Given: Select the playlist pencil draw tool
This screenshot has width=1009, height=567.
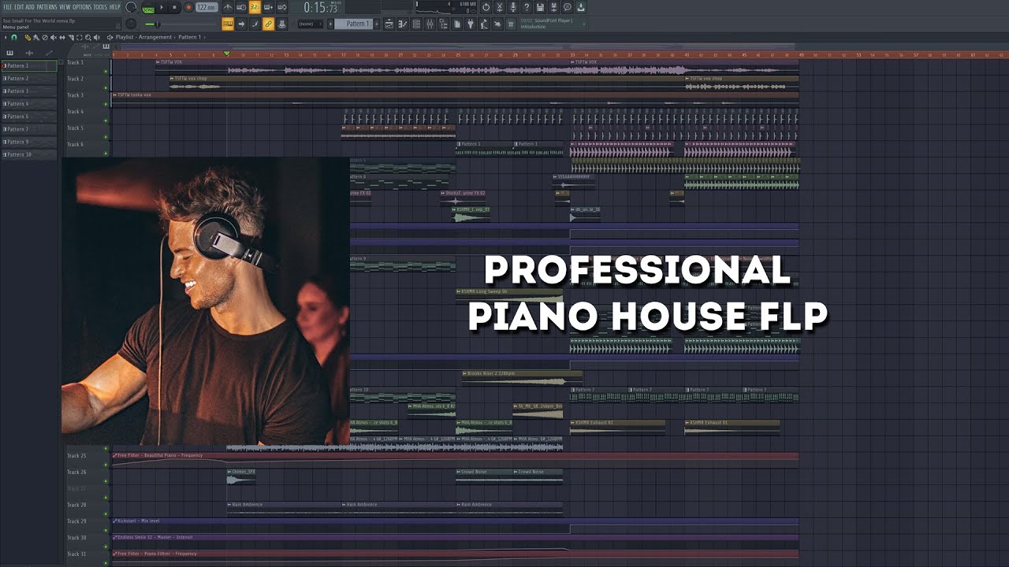Looking at the screenshot, I should (28, 37).
